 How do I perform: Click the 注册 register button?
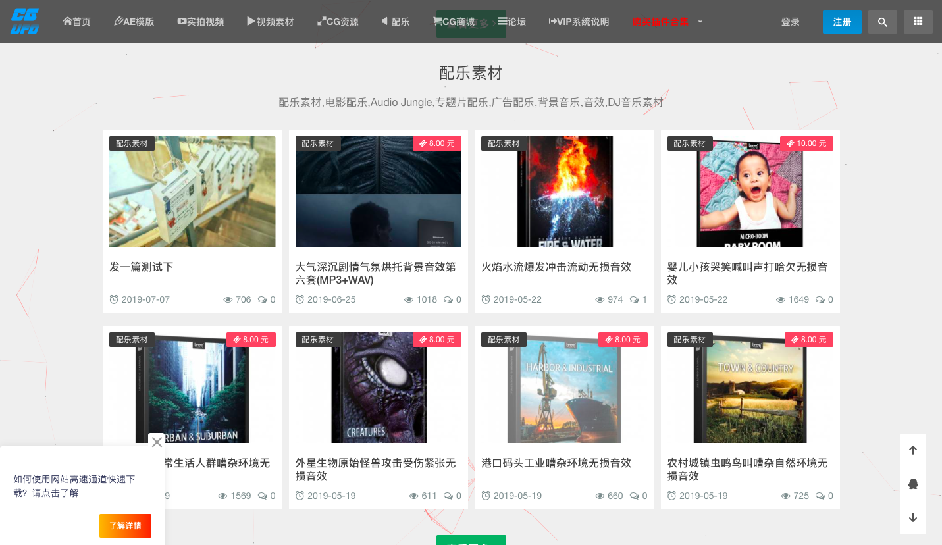click(841, 22)
